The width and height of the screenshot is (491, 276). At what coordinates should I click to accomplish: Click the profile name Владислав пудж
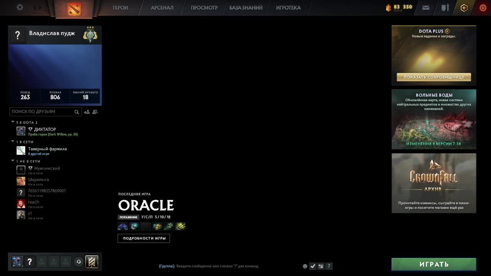tap(52, 33)
